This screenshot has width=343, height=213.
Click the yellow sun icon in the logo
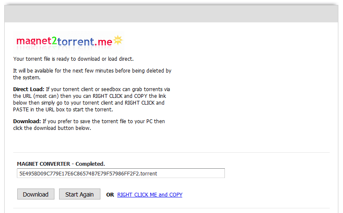[118, 40]
